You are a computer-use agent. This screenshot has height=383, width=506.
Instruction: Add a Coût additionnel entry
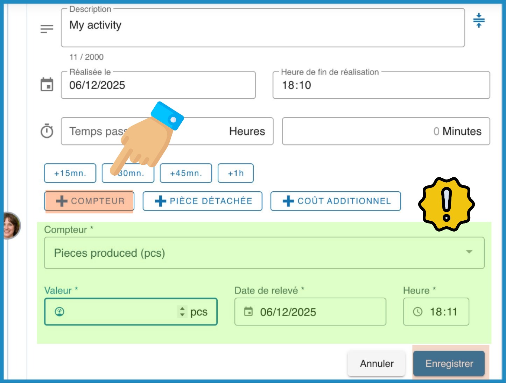click(336, 201)
